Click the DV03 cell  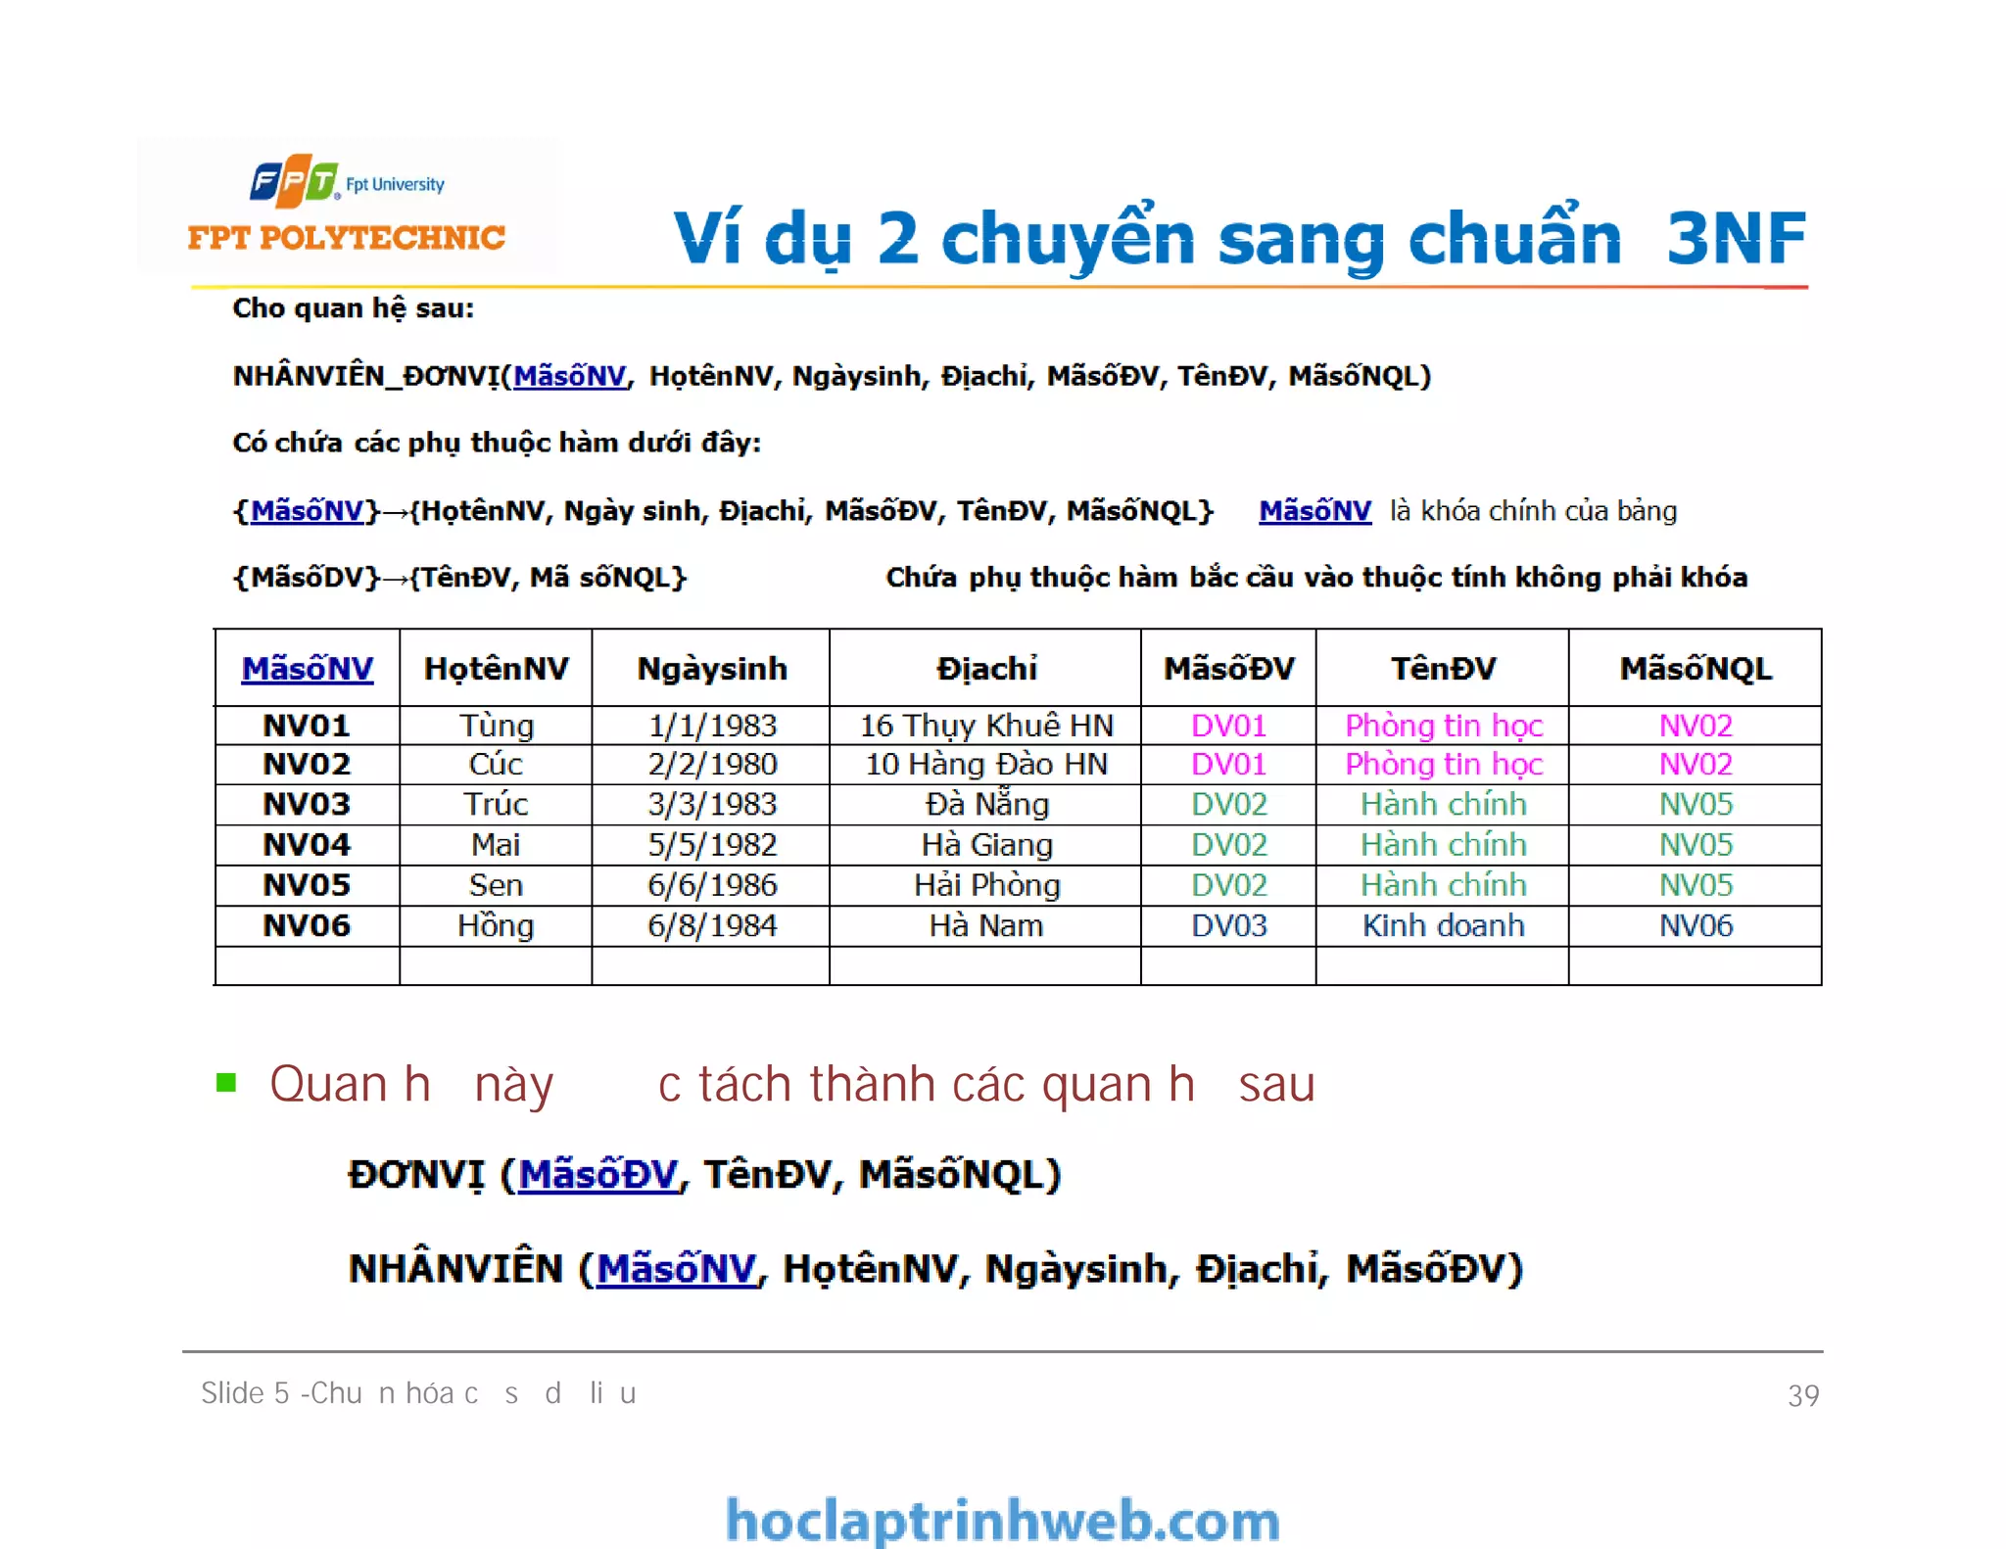(x=1228, y=925)
